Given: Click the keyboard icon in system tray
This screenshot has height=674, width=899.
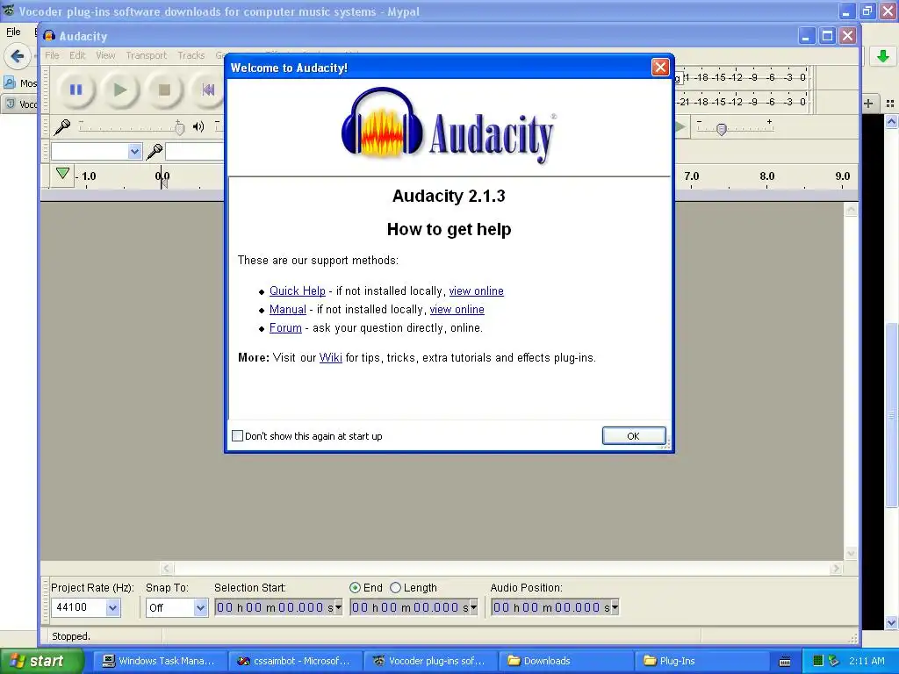Looking at the screenshot, I should point(785,662).
